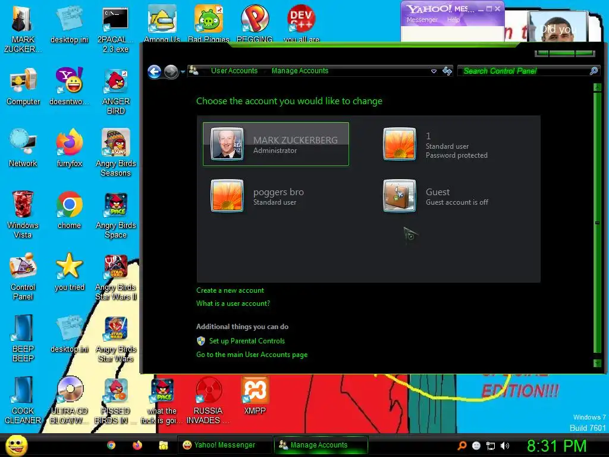The height and width of the screenshot is (457, 609).
Task: Open Messenger menu in Yahoo! Messenger window
Action: (422, 20)
